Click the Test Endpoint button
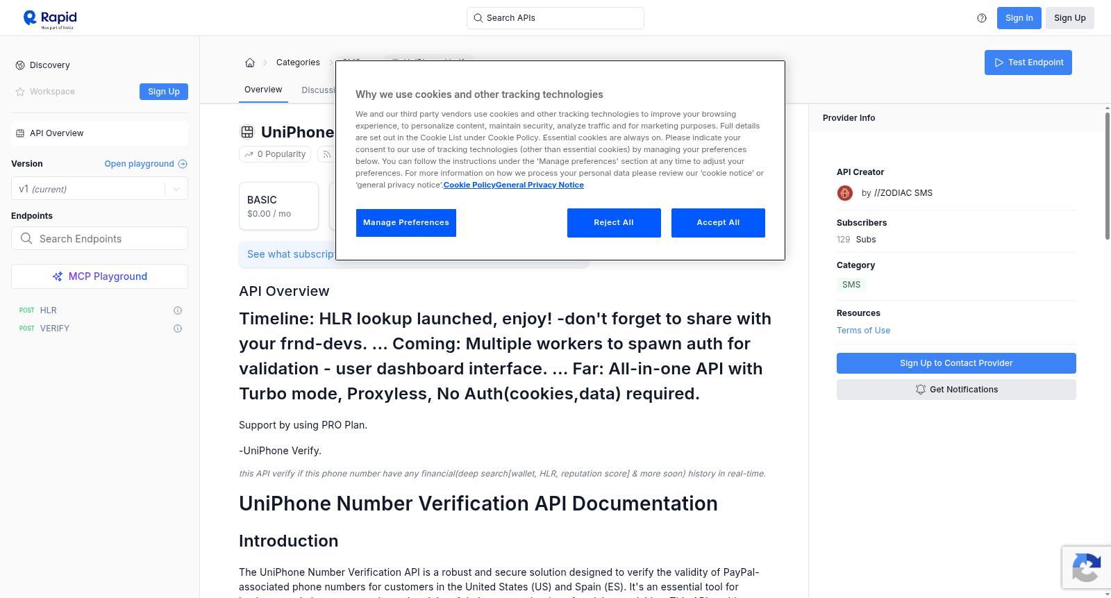This screenshot has width=1111, height=598. [1028, 63]
